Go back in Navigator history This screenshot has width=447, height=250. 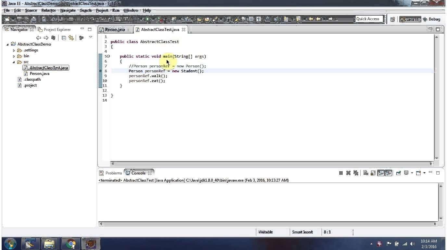39,38
